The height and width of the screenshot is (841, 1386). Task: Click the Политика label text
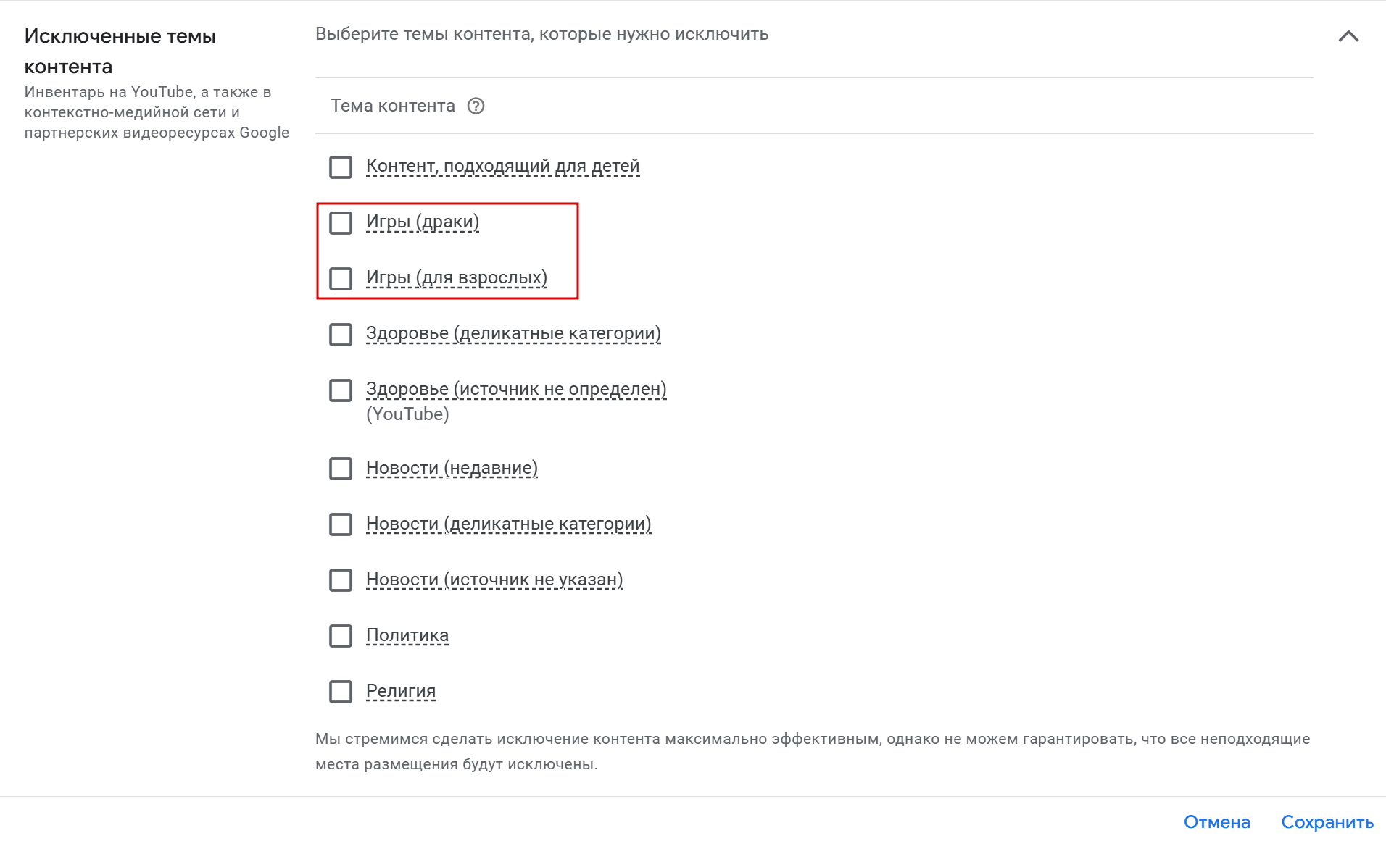tap(407, 635)
